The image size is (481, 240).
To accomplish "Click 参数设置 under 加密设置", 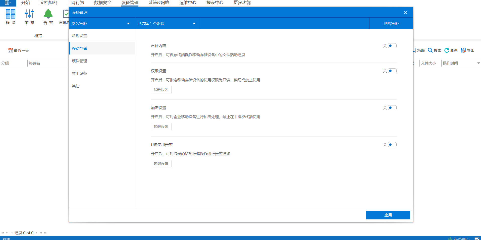I will click(x=161, y=127).
